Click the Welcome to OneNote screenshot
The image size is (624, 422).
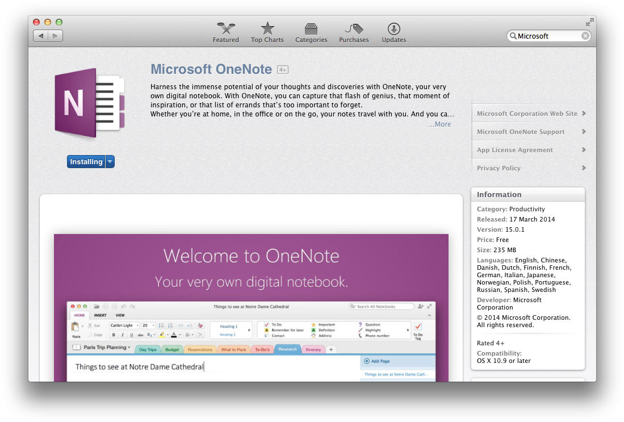(251, 307)
